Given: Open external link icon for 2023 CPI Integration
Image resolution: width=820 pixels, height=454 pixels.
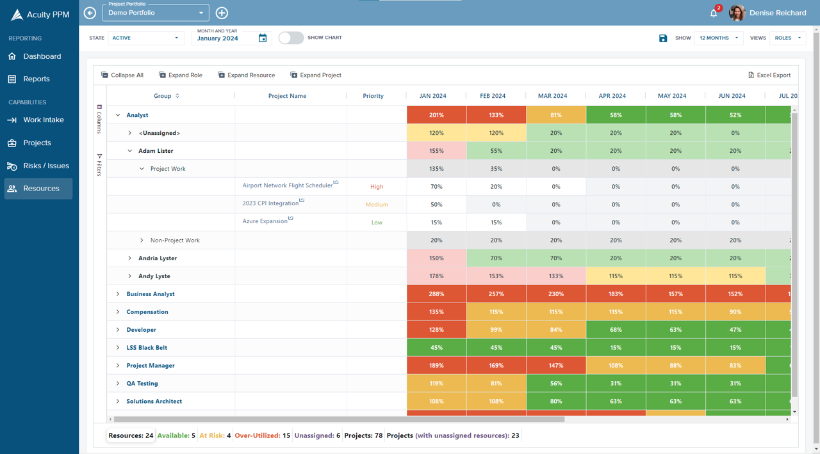Looking at the screenshot, I should (302, 201).
